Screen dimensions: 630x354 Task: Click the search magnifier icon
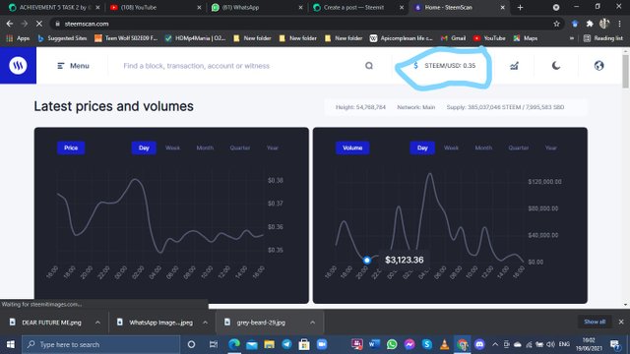click(369, 66)
